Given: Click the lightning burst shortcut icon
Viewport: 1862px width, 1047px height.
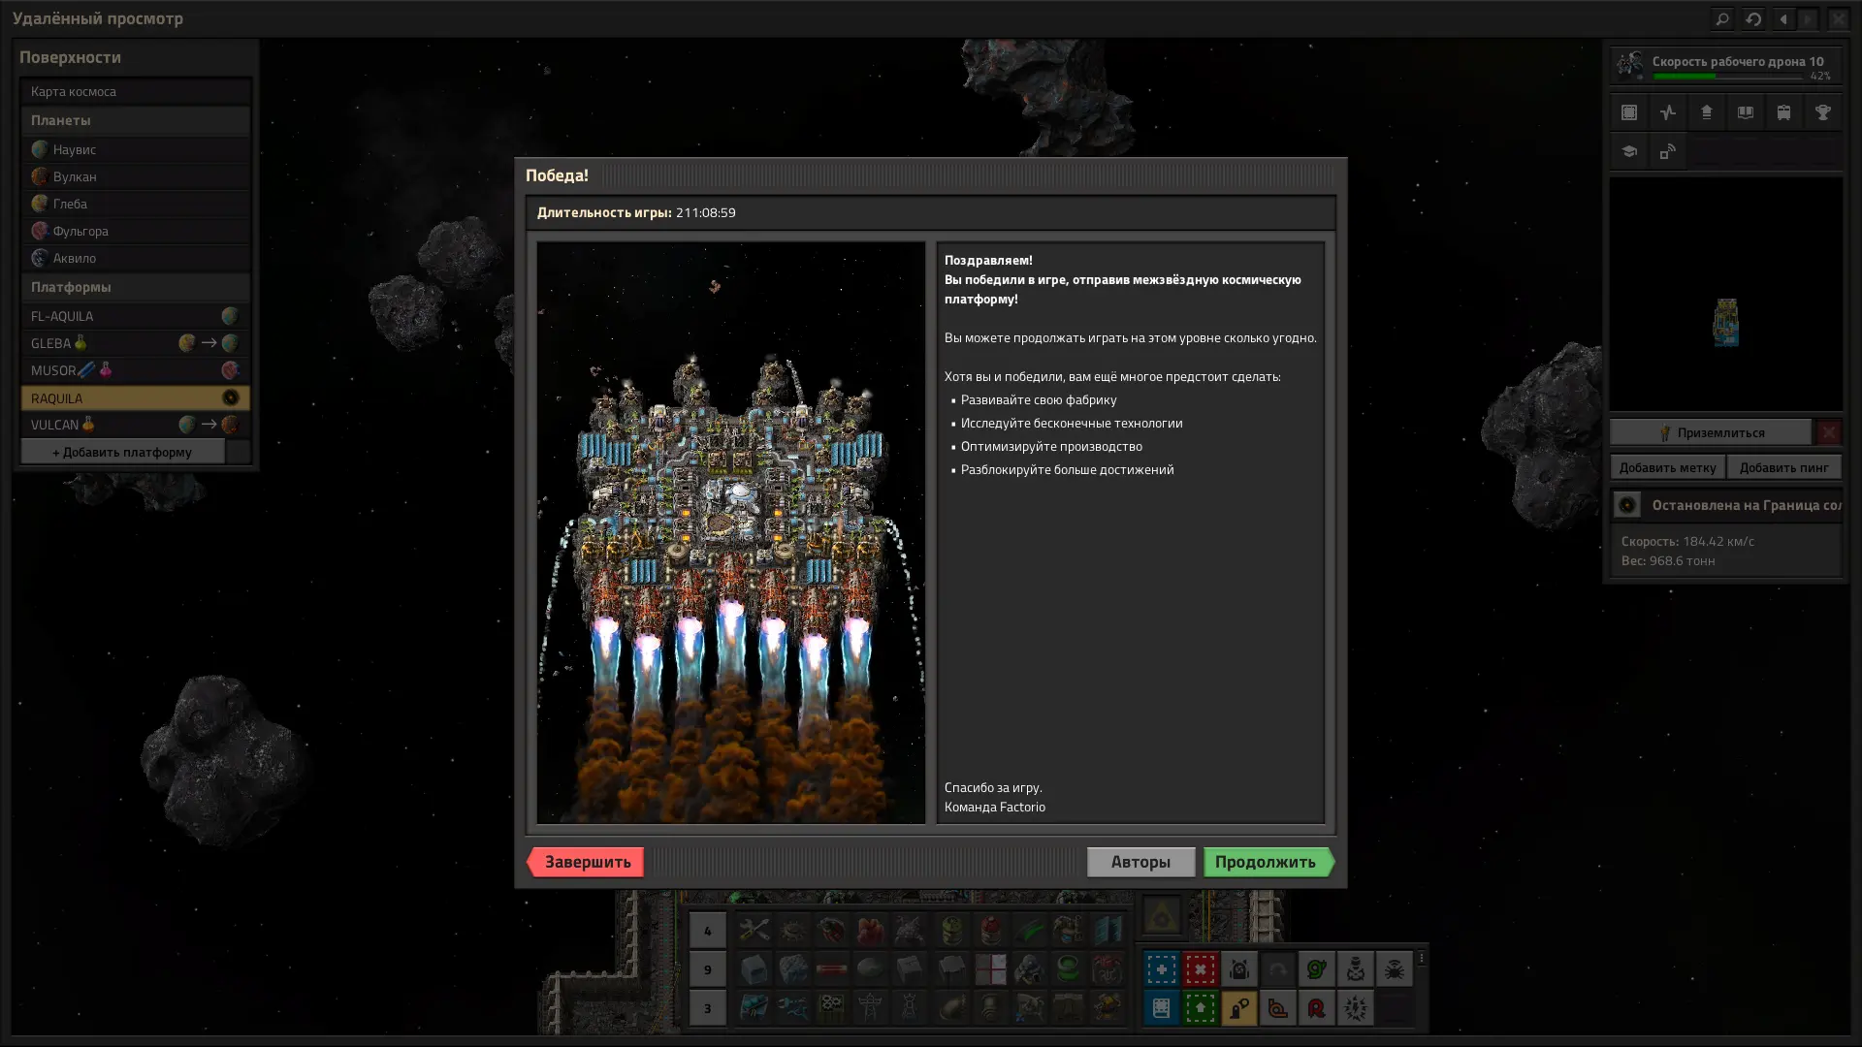Looking at the screenshot, I should [x=1355, y=1008].
